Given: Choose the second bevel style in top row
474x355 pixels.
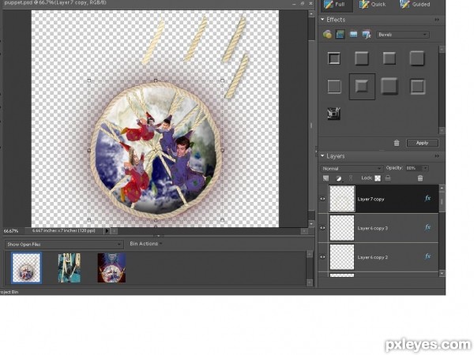Looking at the screenshot, I should (x=362, y=58).
